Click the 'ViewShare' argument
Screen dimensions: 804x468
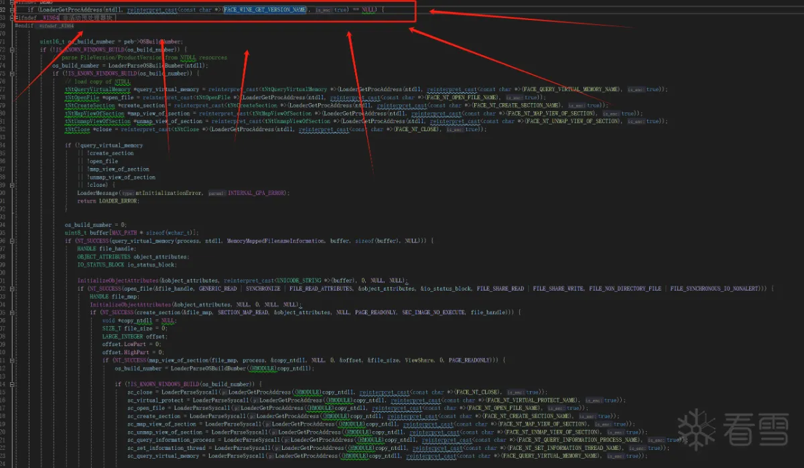pyautogui.click(x=419, y=360)
